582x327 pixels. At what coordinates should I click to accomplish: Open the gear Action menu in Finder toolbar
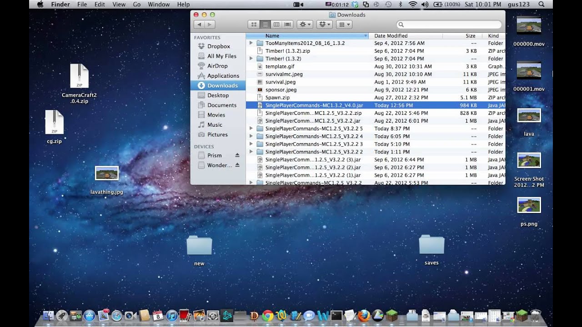click(305, 25)
